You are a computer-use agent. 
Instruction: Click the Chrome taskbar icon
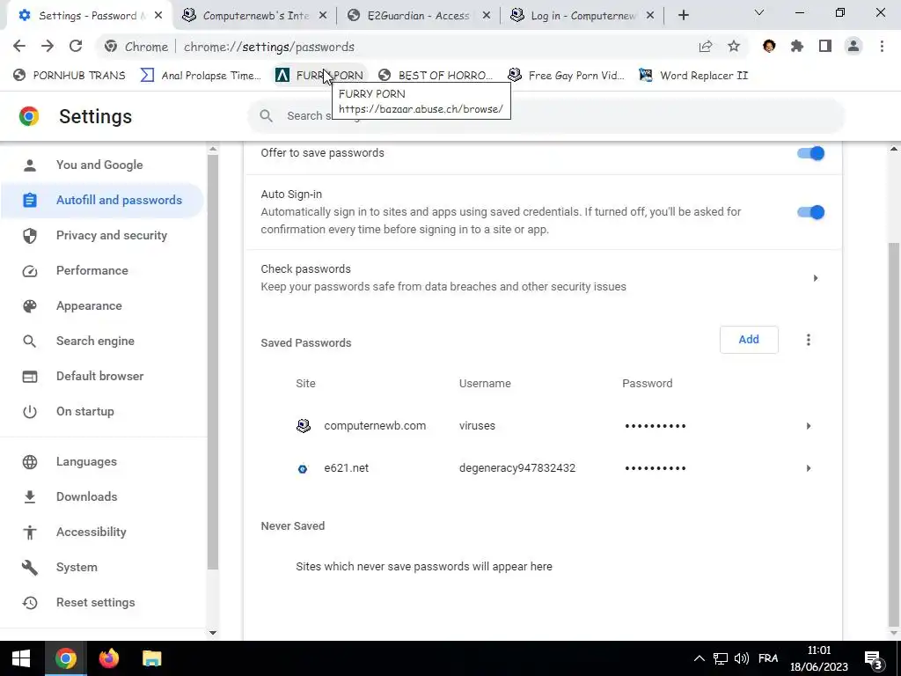65,658
